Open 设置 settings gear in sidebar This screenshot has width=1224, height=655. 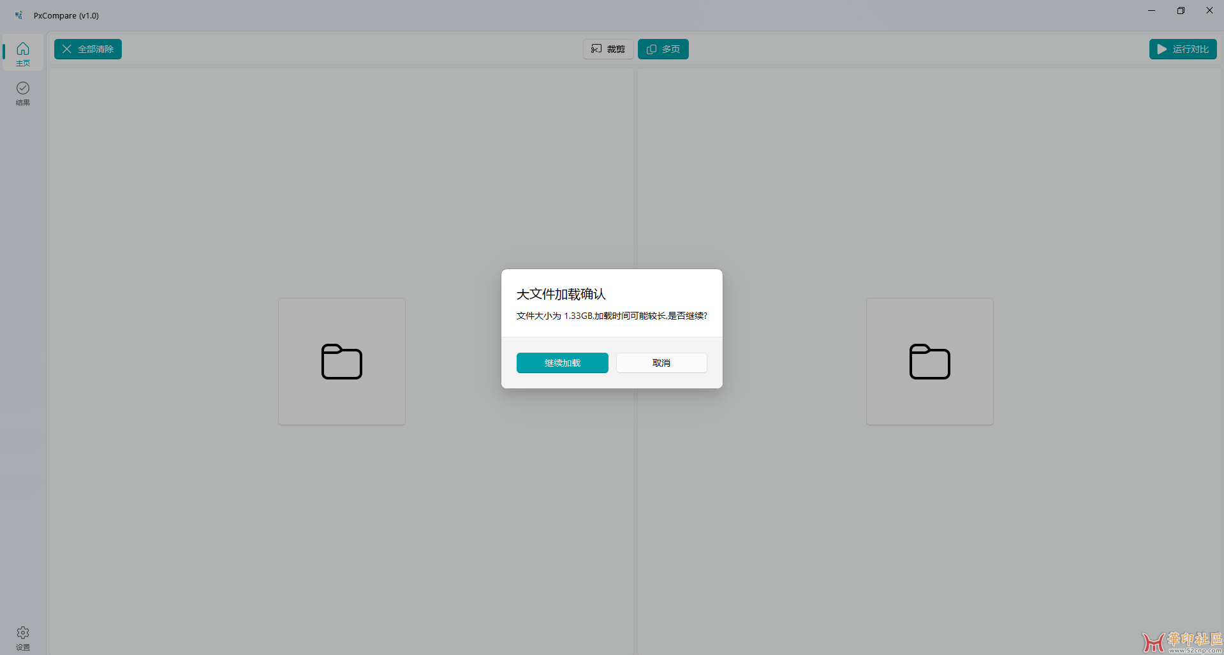(23, 637)
